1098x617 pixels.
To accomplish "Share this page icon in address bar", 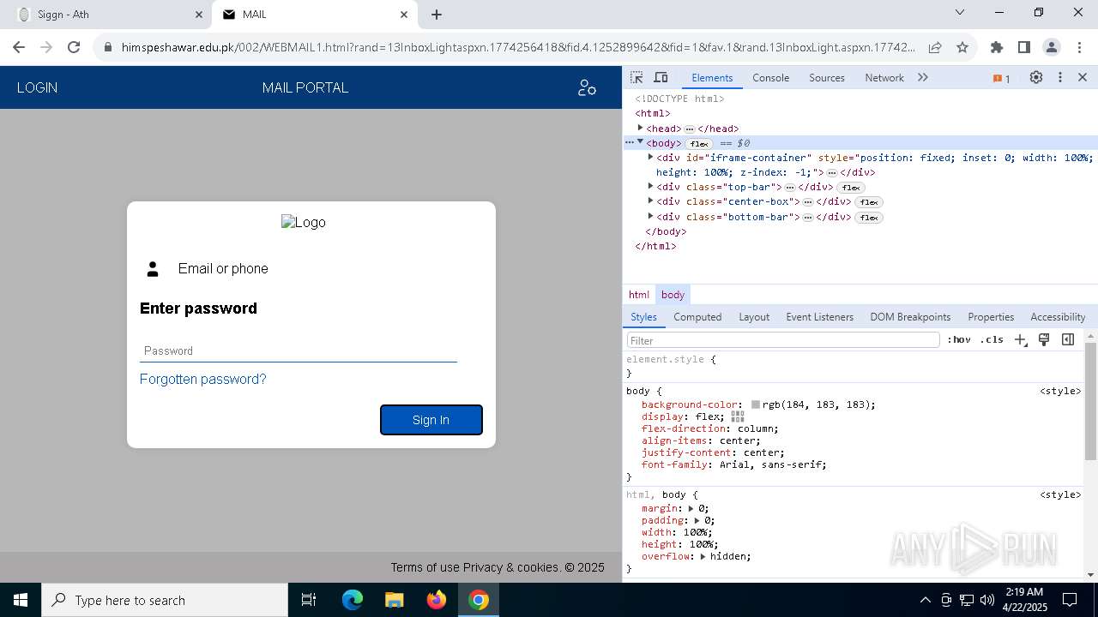I will [x=935, y=47].
